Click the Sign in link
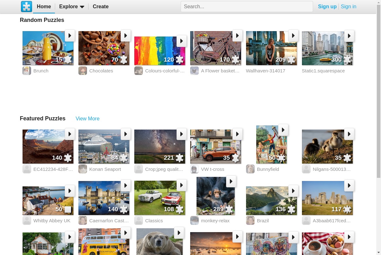Viewport: 381px width, 255px height. [x=348, y=6]
